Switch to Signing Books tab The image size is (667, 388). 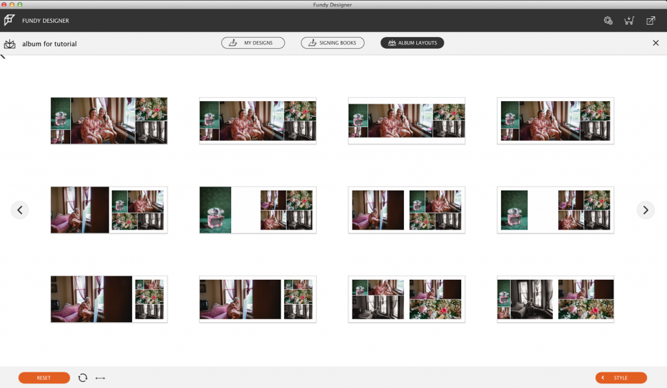(x=333, y=43)
